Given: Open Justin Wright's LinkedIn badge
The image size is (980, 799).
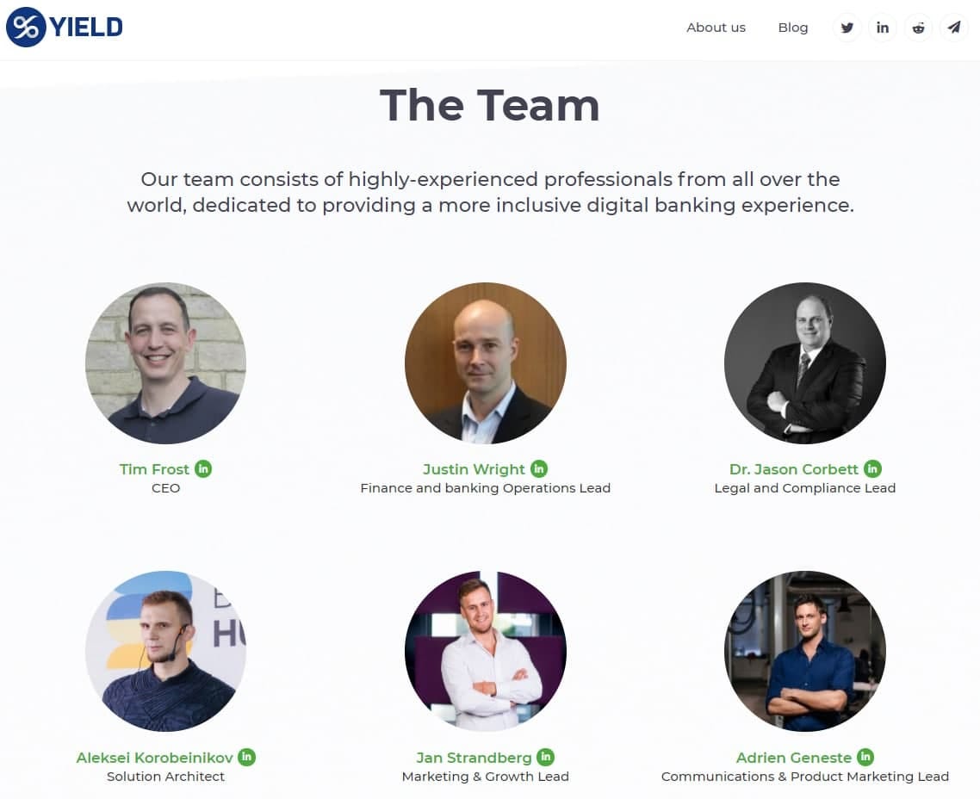Looking at the screenshot, I should (539, 468).
